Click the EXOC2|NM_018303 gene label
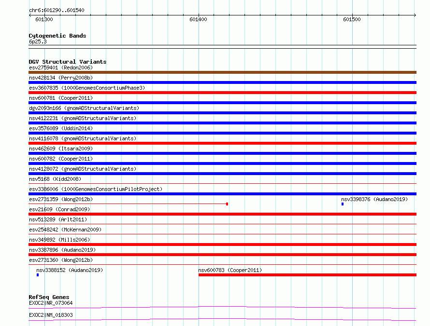Image resolution: width=430 pixels, height=326 pixels. (x=51, y=315)
